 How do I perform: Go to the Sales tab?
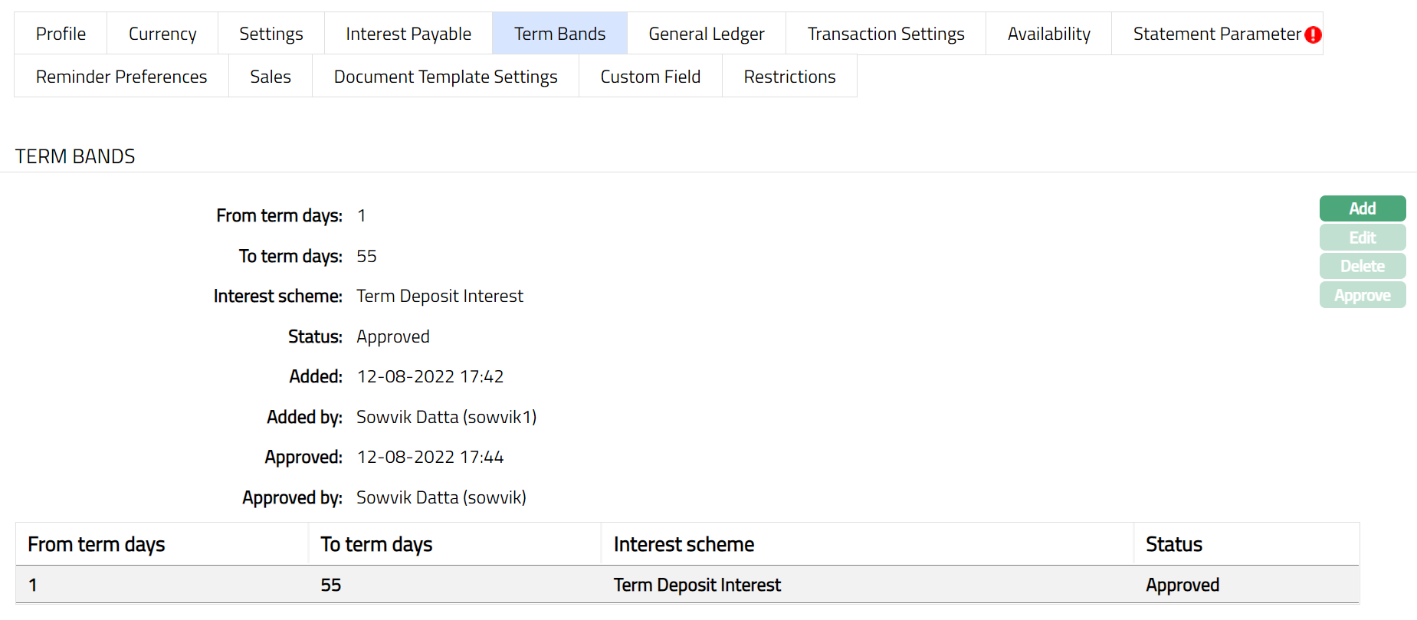point(270,77)
